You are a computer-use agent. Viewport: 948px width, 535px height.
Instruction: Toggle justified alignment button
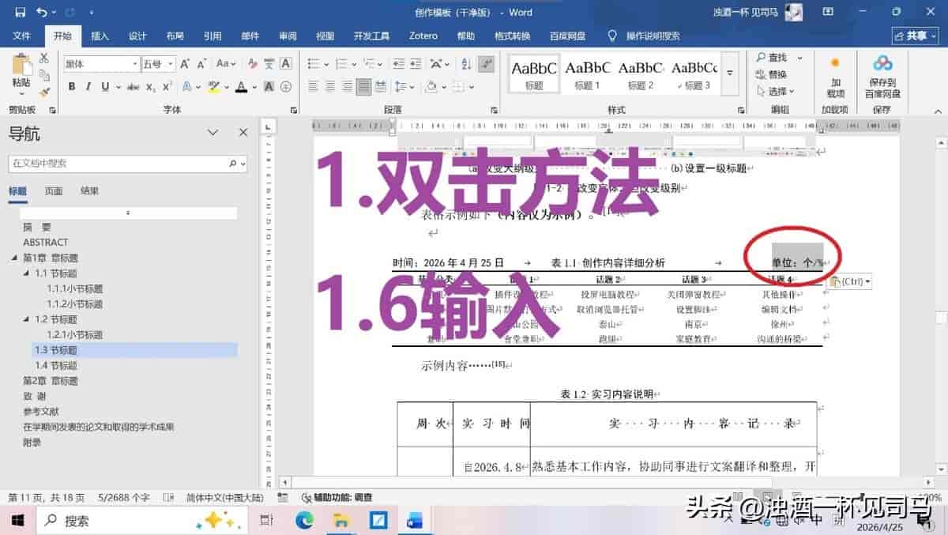[364, 86]
